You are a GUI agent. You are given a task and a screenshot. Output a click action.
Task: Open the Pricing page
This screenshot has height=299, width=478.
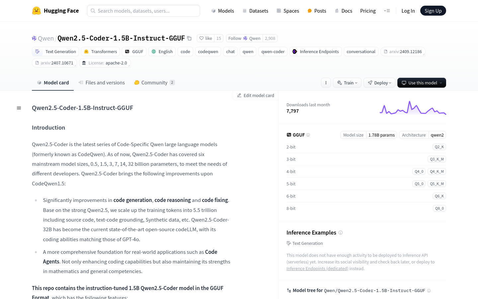coord(368,11)
